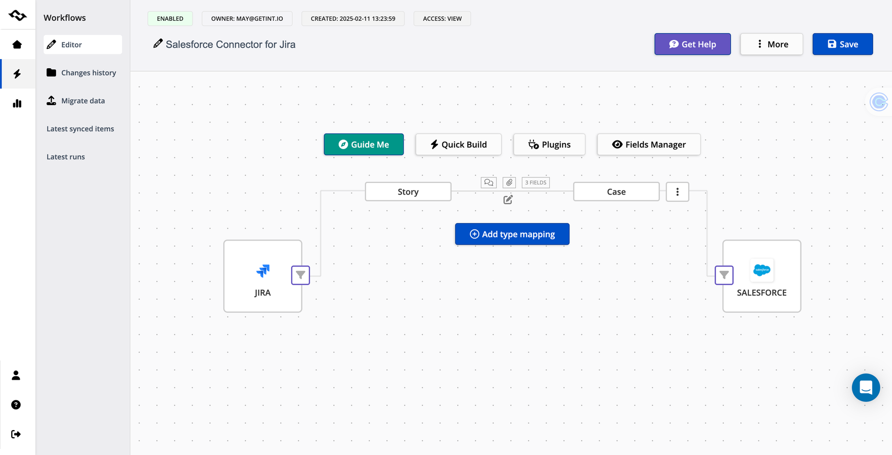Open the Salesforce filter funnel icon
892x455 pixels.
(x=724, y=275)
